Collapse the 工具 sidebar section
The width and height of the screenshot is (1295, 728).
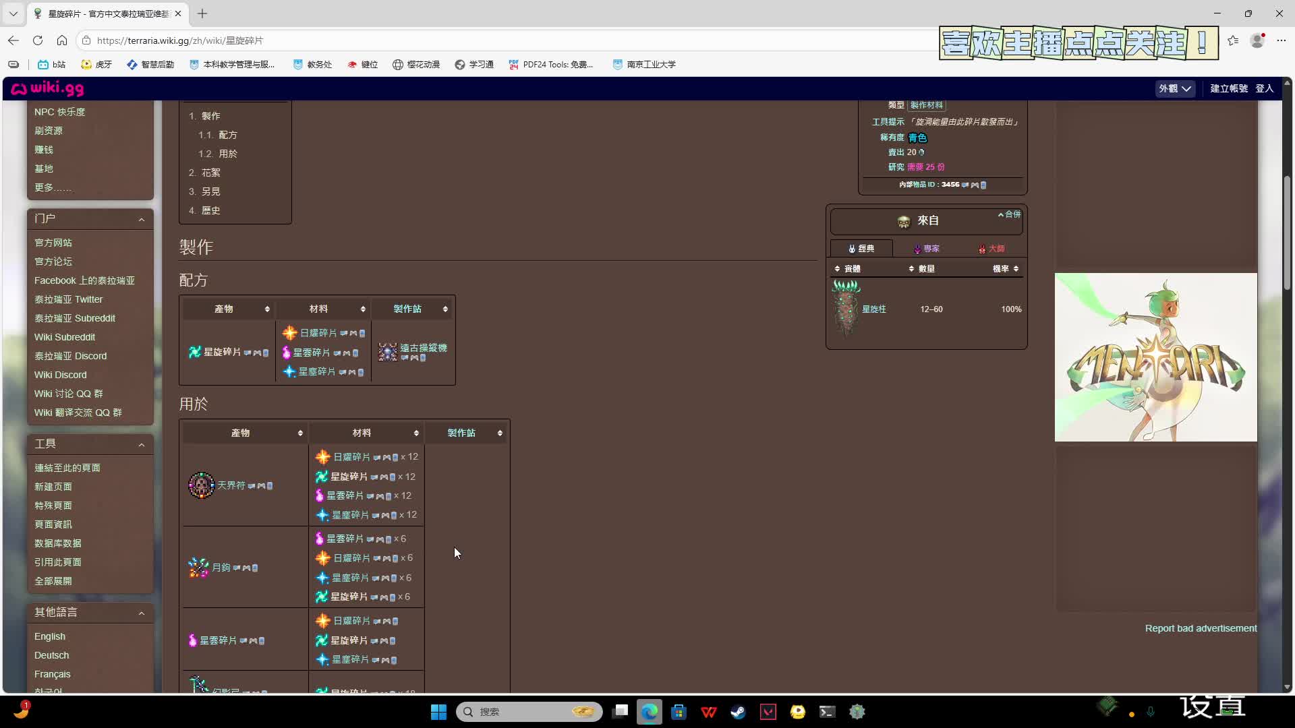[x=141, y=444]
